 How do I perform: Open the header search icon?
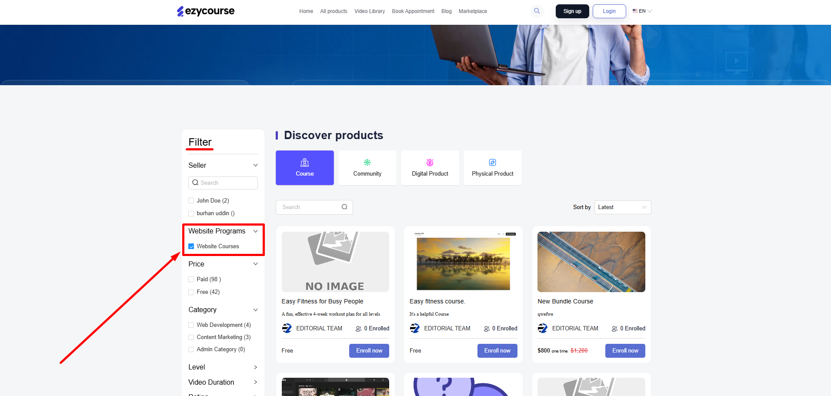pyautogui.click(x=537, y=11)
